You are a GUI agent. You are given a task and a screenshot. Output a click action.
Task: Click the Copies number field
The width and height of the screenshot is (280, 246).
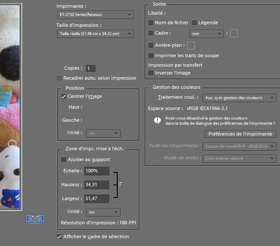(x=90, y=68)
